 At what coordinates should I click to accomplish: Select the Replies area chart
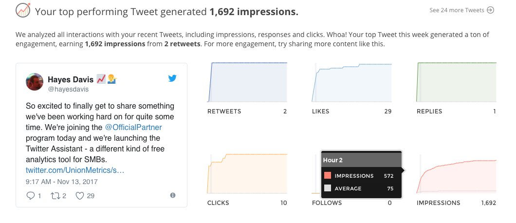457,82
